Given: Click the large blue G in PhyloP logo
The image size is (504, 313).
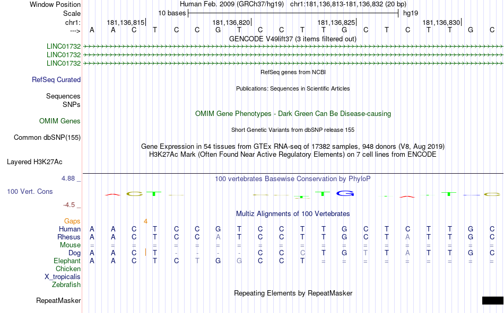Looking at the screenshot, I should click(345, 193).
